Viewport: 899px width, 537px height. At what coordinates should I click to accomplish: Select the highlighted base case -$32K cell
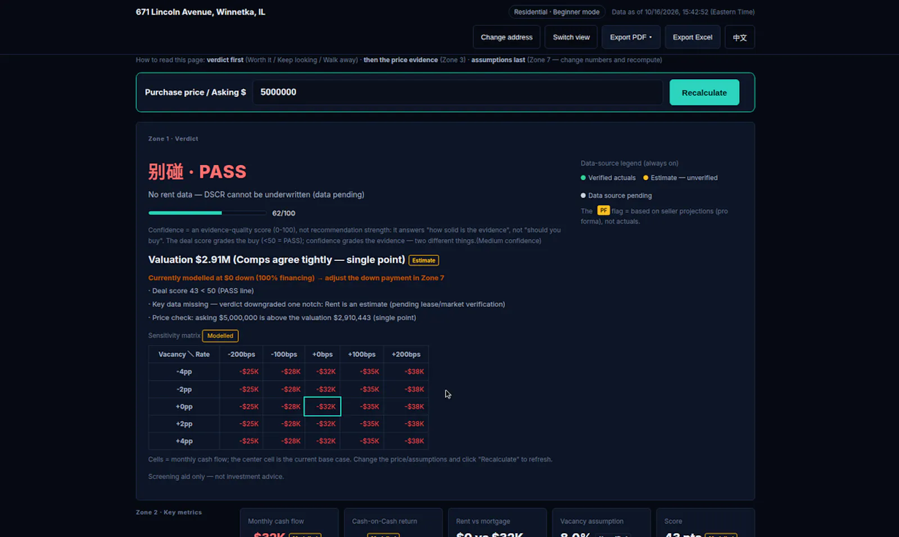click(323, 406)
